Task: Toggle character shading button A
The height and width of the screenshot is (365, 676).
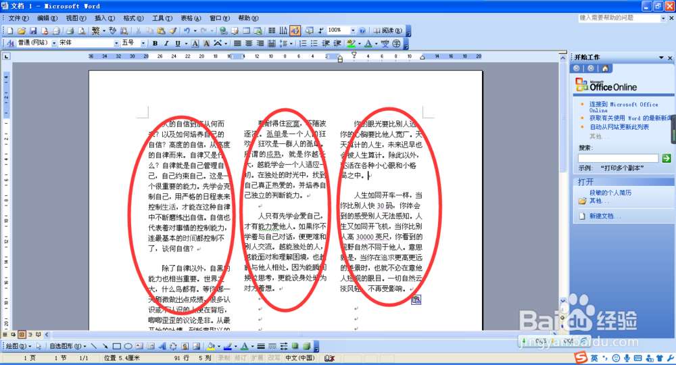Action: pos(206,43)
